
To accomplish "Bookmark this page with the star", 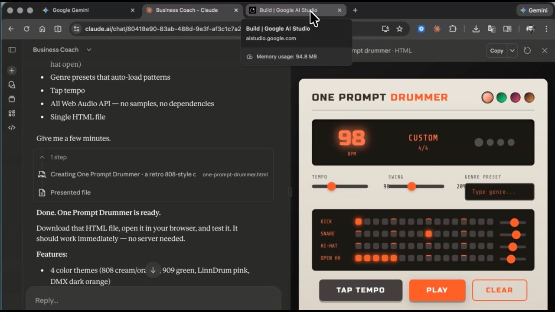I will pyautogui.click(x=399, y=29).
